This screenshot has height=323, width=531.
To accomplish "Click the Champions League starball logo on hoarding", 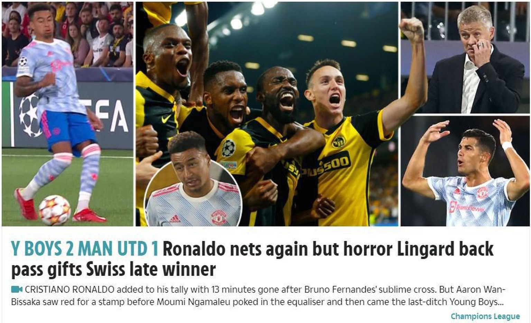I will pos(29,115).
